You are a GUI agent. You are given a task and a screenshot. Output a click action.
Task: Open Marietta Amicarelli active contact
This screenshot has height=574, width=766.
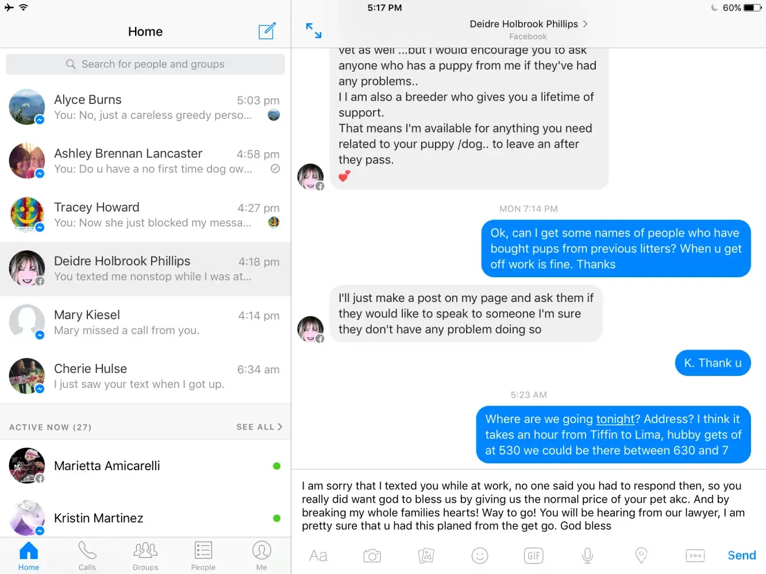pos(145,466)
